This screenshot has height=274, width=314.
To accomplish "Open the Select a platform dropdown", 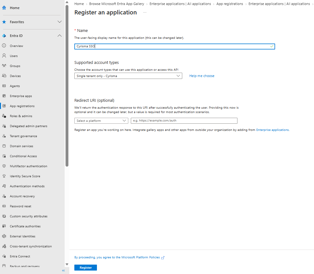I will (x=101, y=121).
